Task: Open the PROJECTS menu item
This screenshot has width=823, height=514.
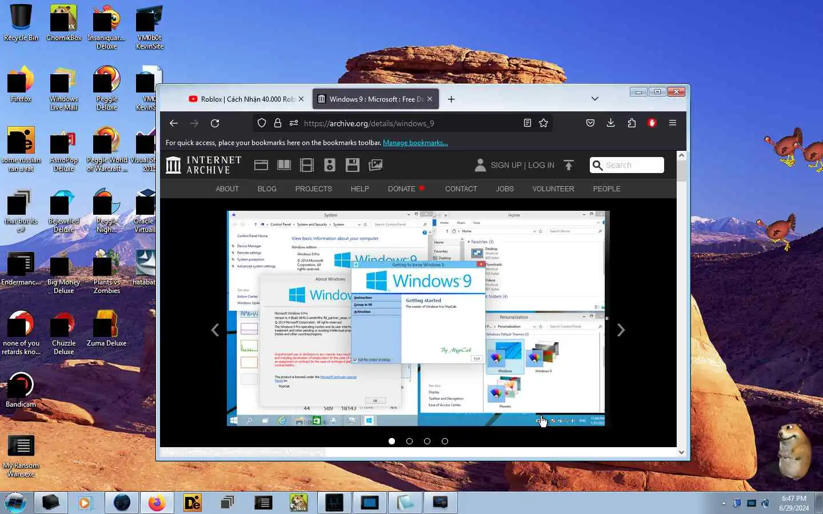Action: click(x=314, y=188)
